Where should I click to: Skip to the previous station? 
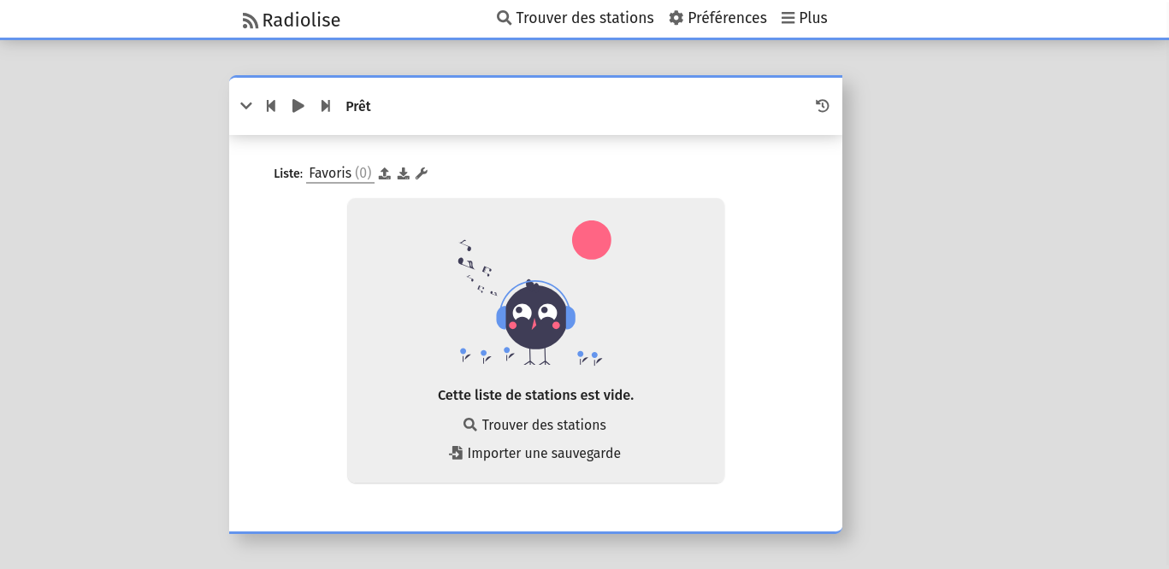(x=271, y=106)
